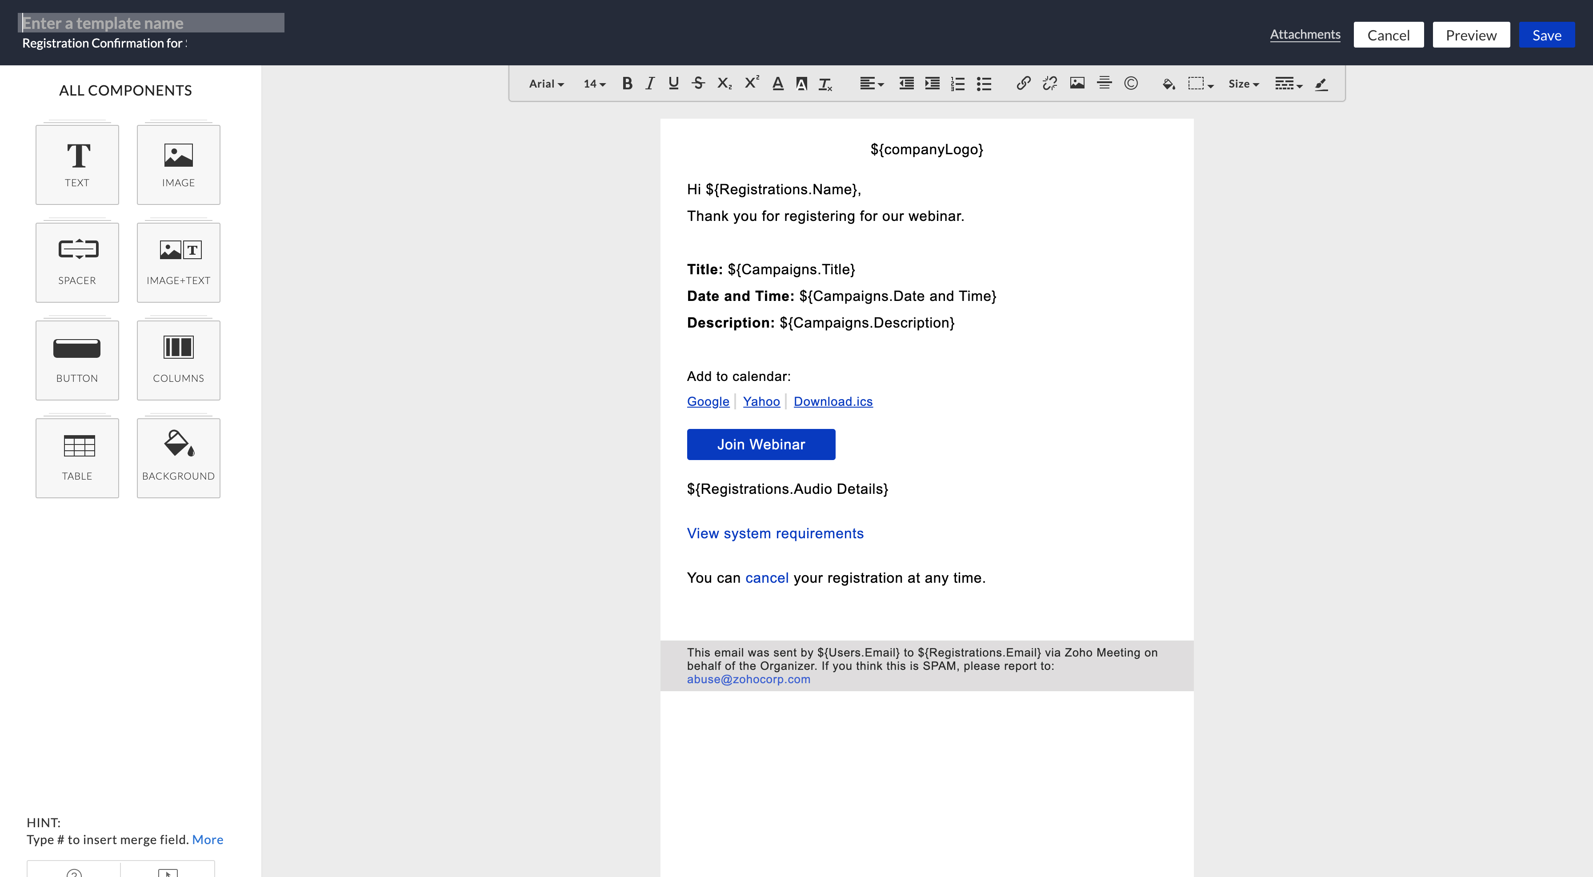Apply strikethrough to selected text
The height and width of the screenshot is (877, 1593).
pyautogui.click(x=698, y=84)
